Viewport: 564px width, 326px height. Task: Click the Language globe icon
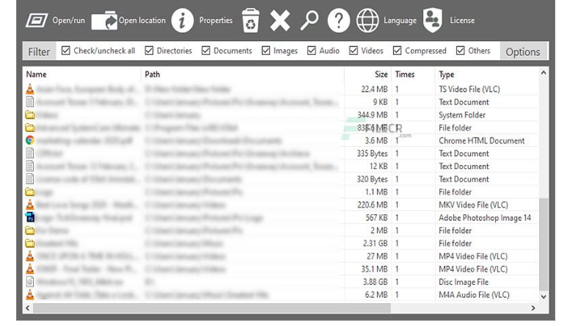[367, 20]
